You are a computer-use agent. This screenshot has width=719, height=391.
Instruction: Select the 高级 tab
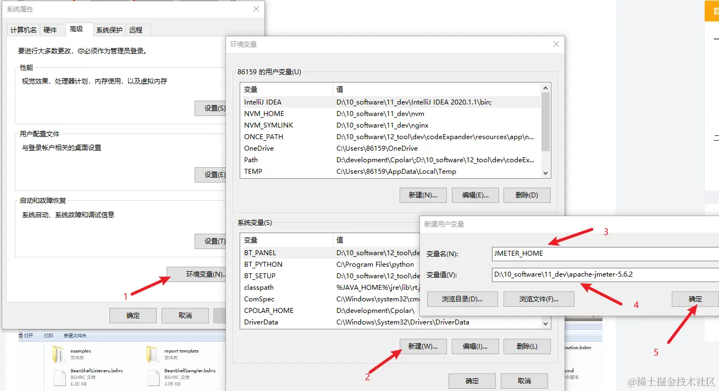click(76, 29)
